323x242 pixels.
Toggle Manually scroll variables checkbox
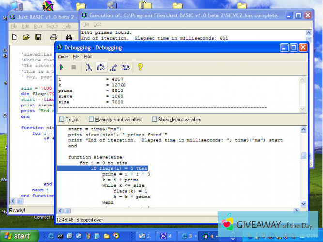click(92, 119)
